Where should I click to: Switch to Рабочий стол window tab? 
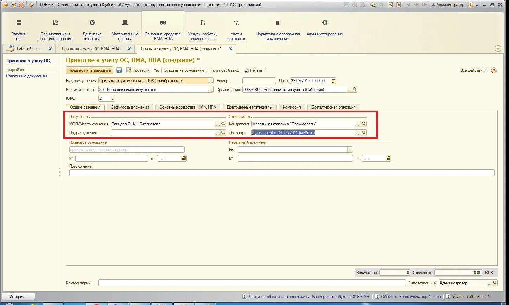click(x=29, y=48)
